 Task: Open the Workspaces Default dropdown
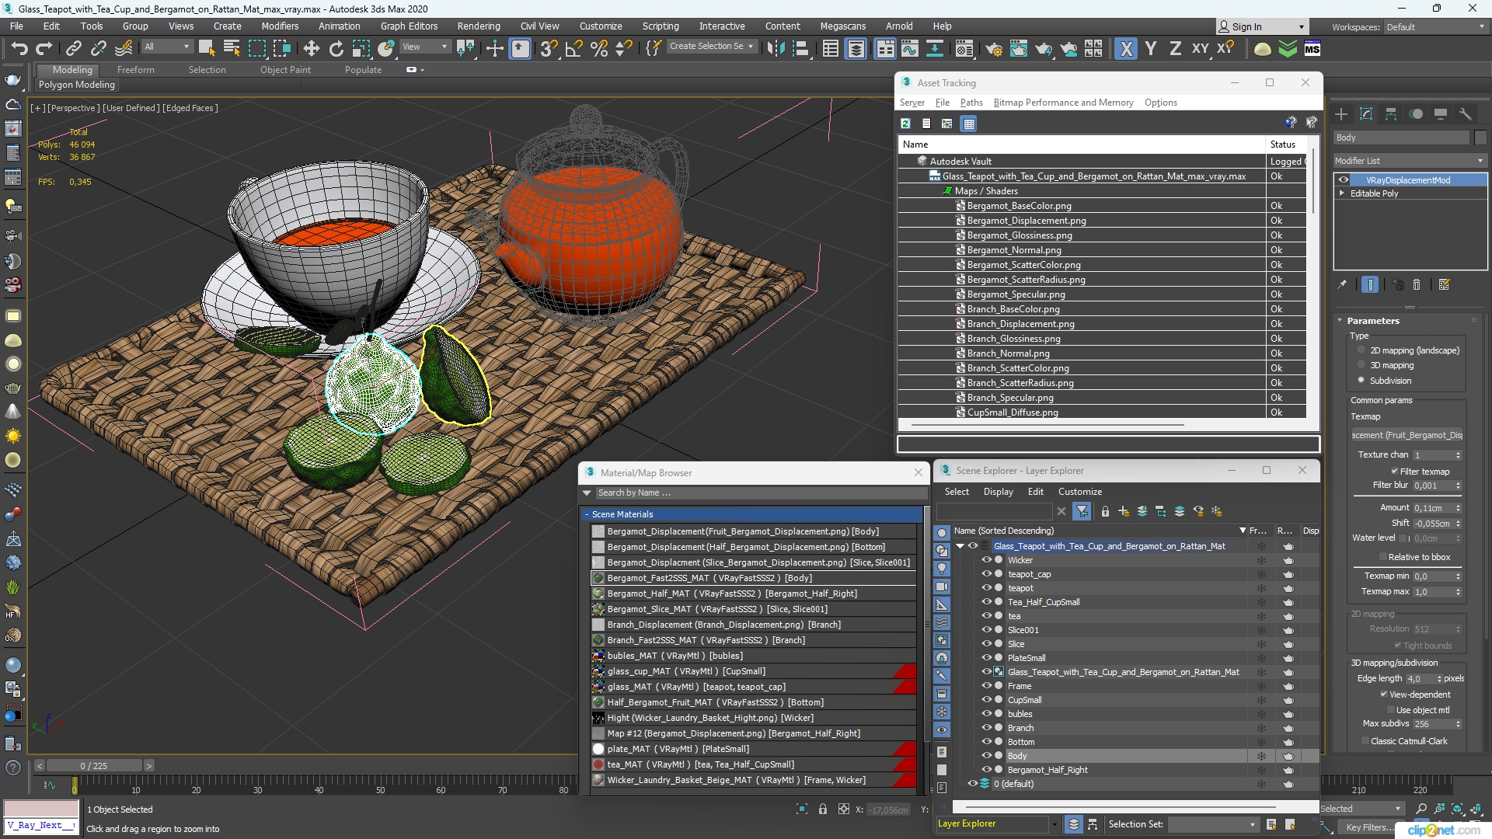tap(1435, 26)
